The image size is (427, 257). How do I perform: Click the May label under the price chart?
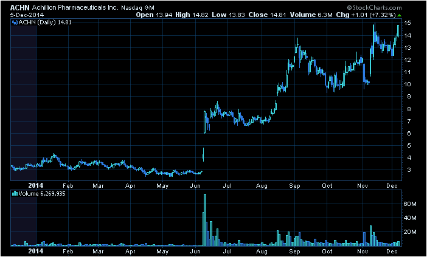(162, 186)
